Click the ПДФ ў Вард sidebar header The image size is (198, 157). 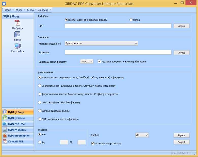point(18,16)
